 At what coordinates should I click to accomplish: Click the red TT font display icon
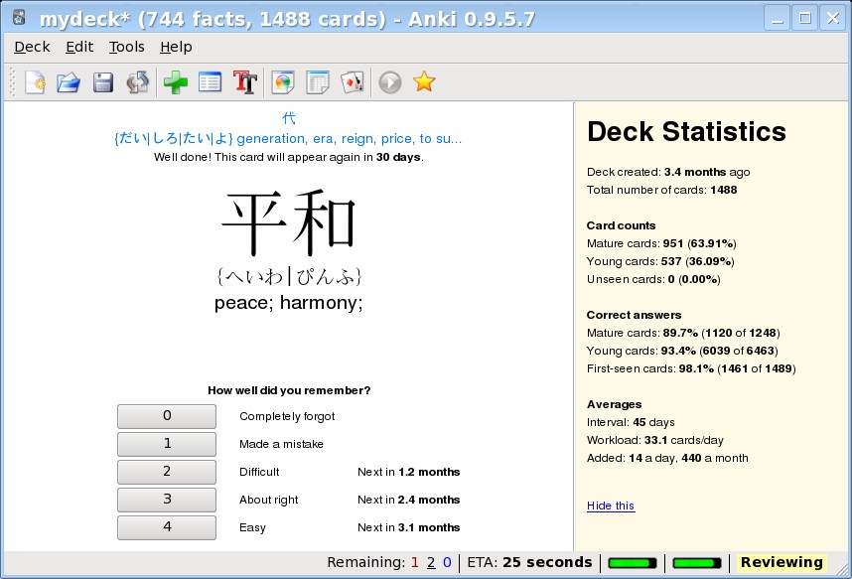tap(244, 82)
